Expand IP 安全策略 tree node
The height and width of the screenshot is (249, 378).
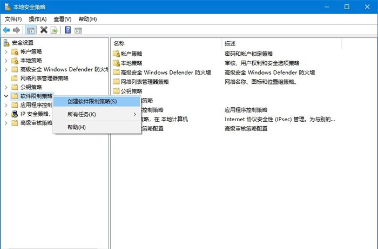(6, 114)
